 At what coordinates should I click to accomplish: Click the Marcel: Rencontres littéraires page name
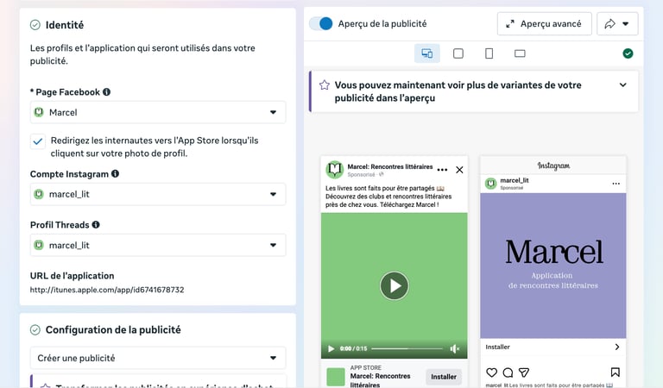pyautogui.click(x=390, y=166)
